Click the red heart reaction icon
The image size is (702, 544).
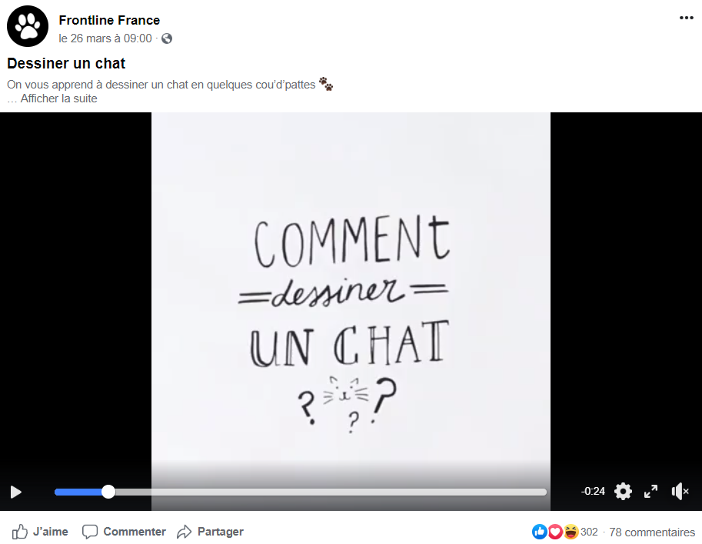pos(554,532)
